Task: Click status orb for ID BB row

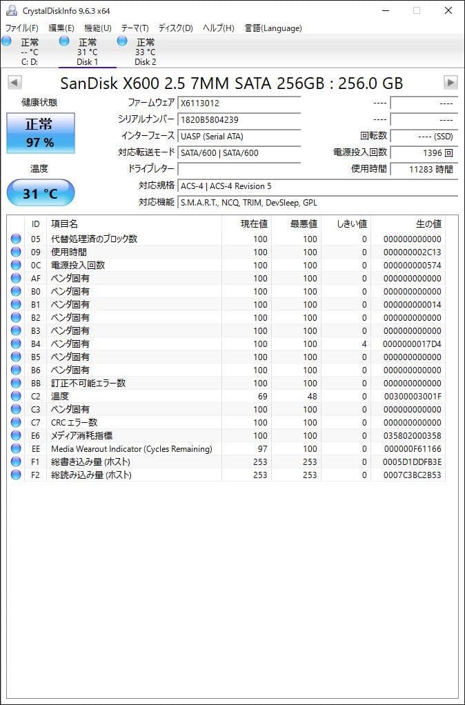Action: click(16, 383)
